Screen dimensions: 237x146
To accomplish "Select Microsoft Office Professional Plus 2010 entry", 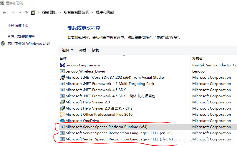I will coord(99,115).
